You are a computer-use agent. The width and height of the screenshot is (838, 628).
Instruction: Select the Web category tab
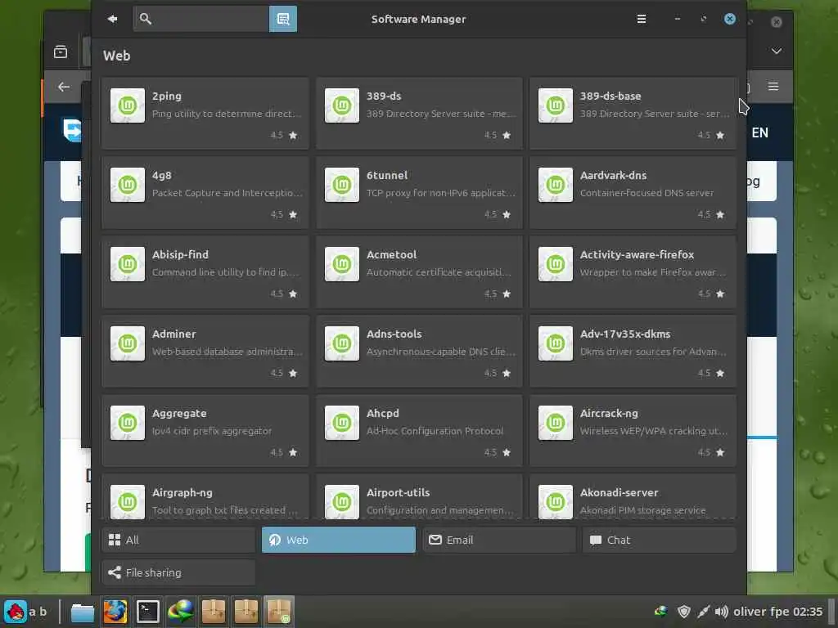coord(339,540)
